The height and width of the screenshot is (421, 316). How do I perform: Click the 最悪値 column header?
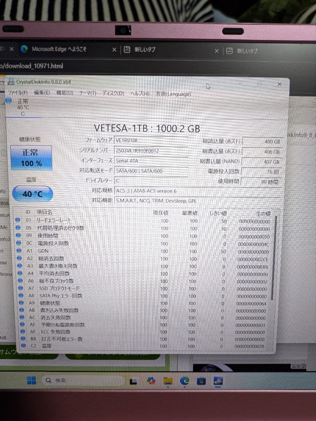click(189, 213)
